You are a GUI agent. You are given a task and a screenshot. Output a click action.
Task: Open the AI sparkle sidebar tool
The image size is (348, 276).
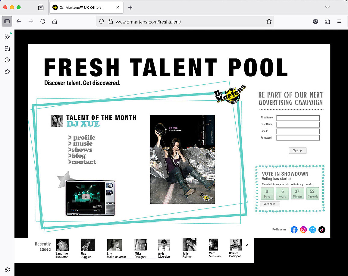point(7,36)
